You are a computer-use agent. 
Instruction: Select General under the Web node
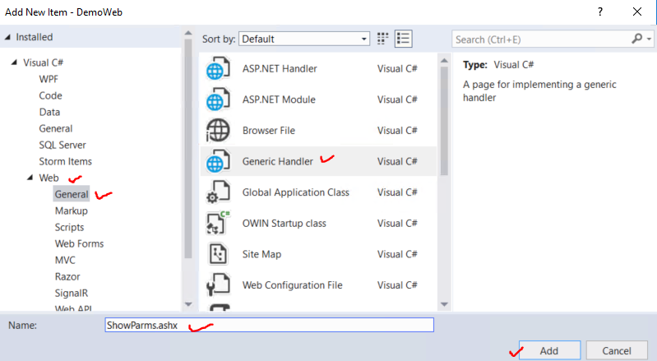(x=72, y=194)
